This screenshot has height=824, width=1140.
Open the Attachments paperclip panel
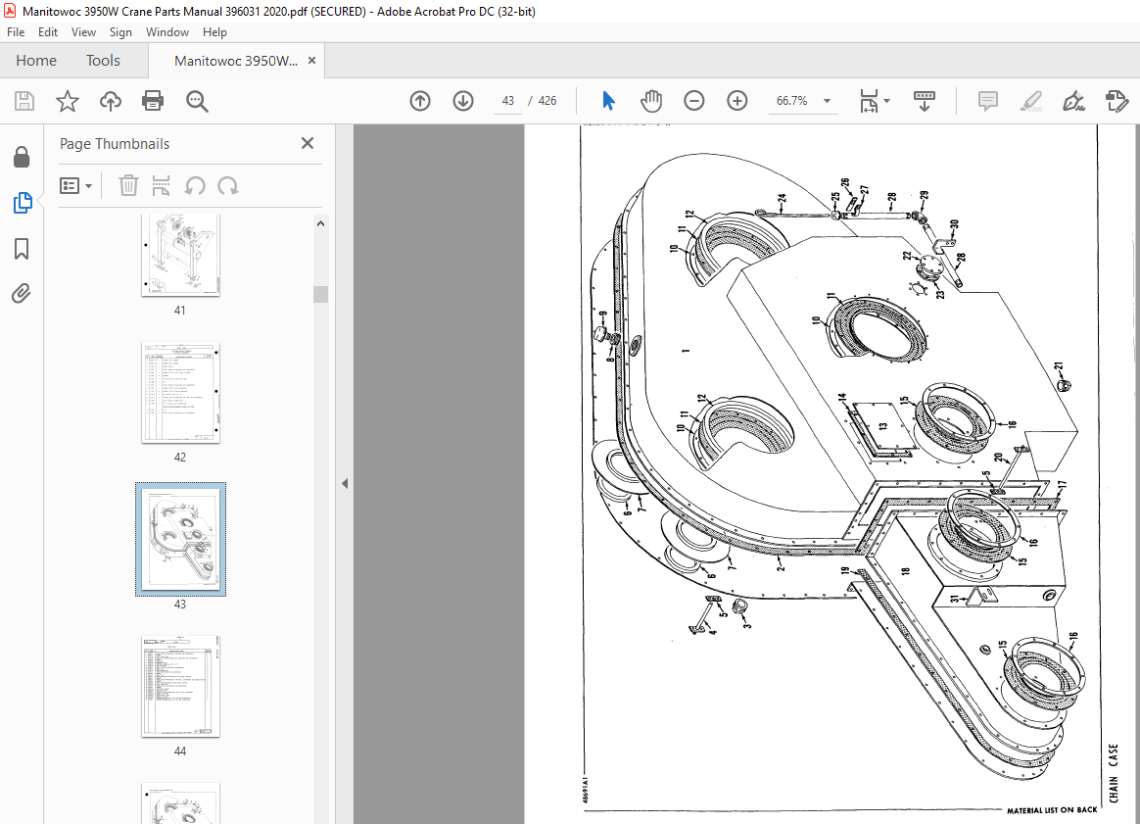[22, 293]
